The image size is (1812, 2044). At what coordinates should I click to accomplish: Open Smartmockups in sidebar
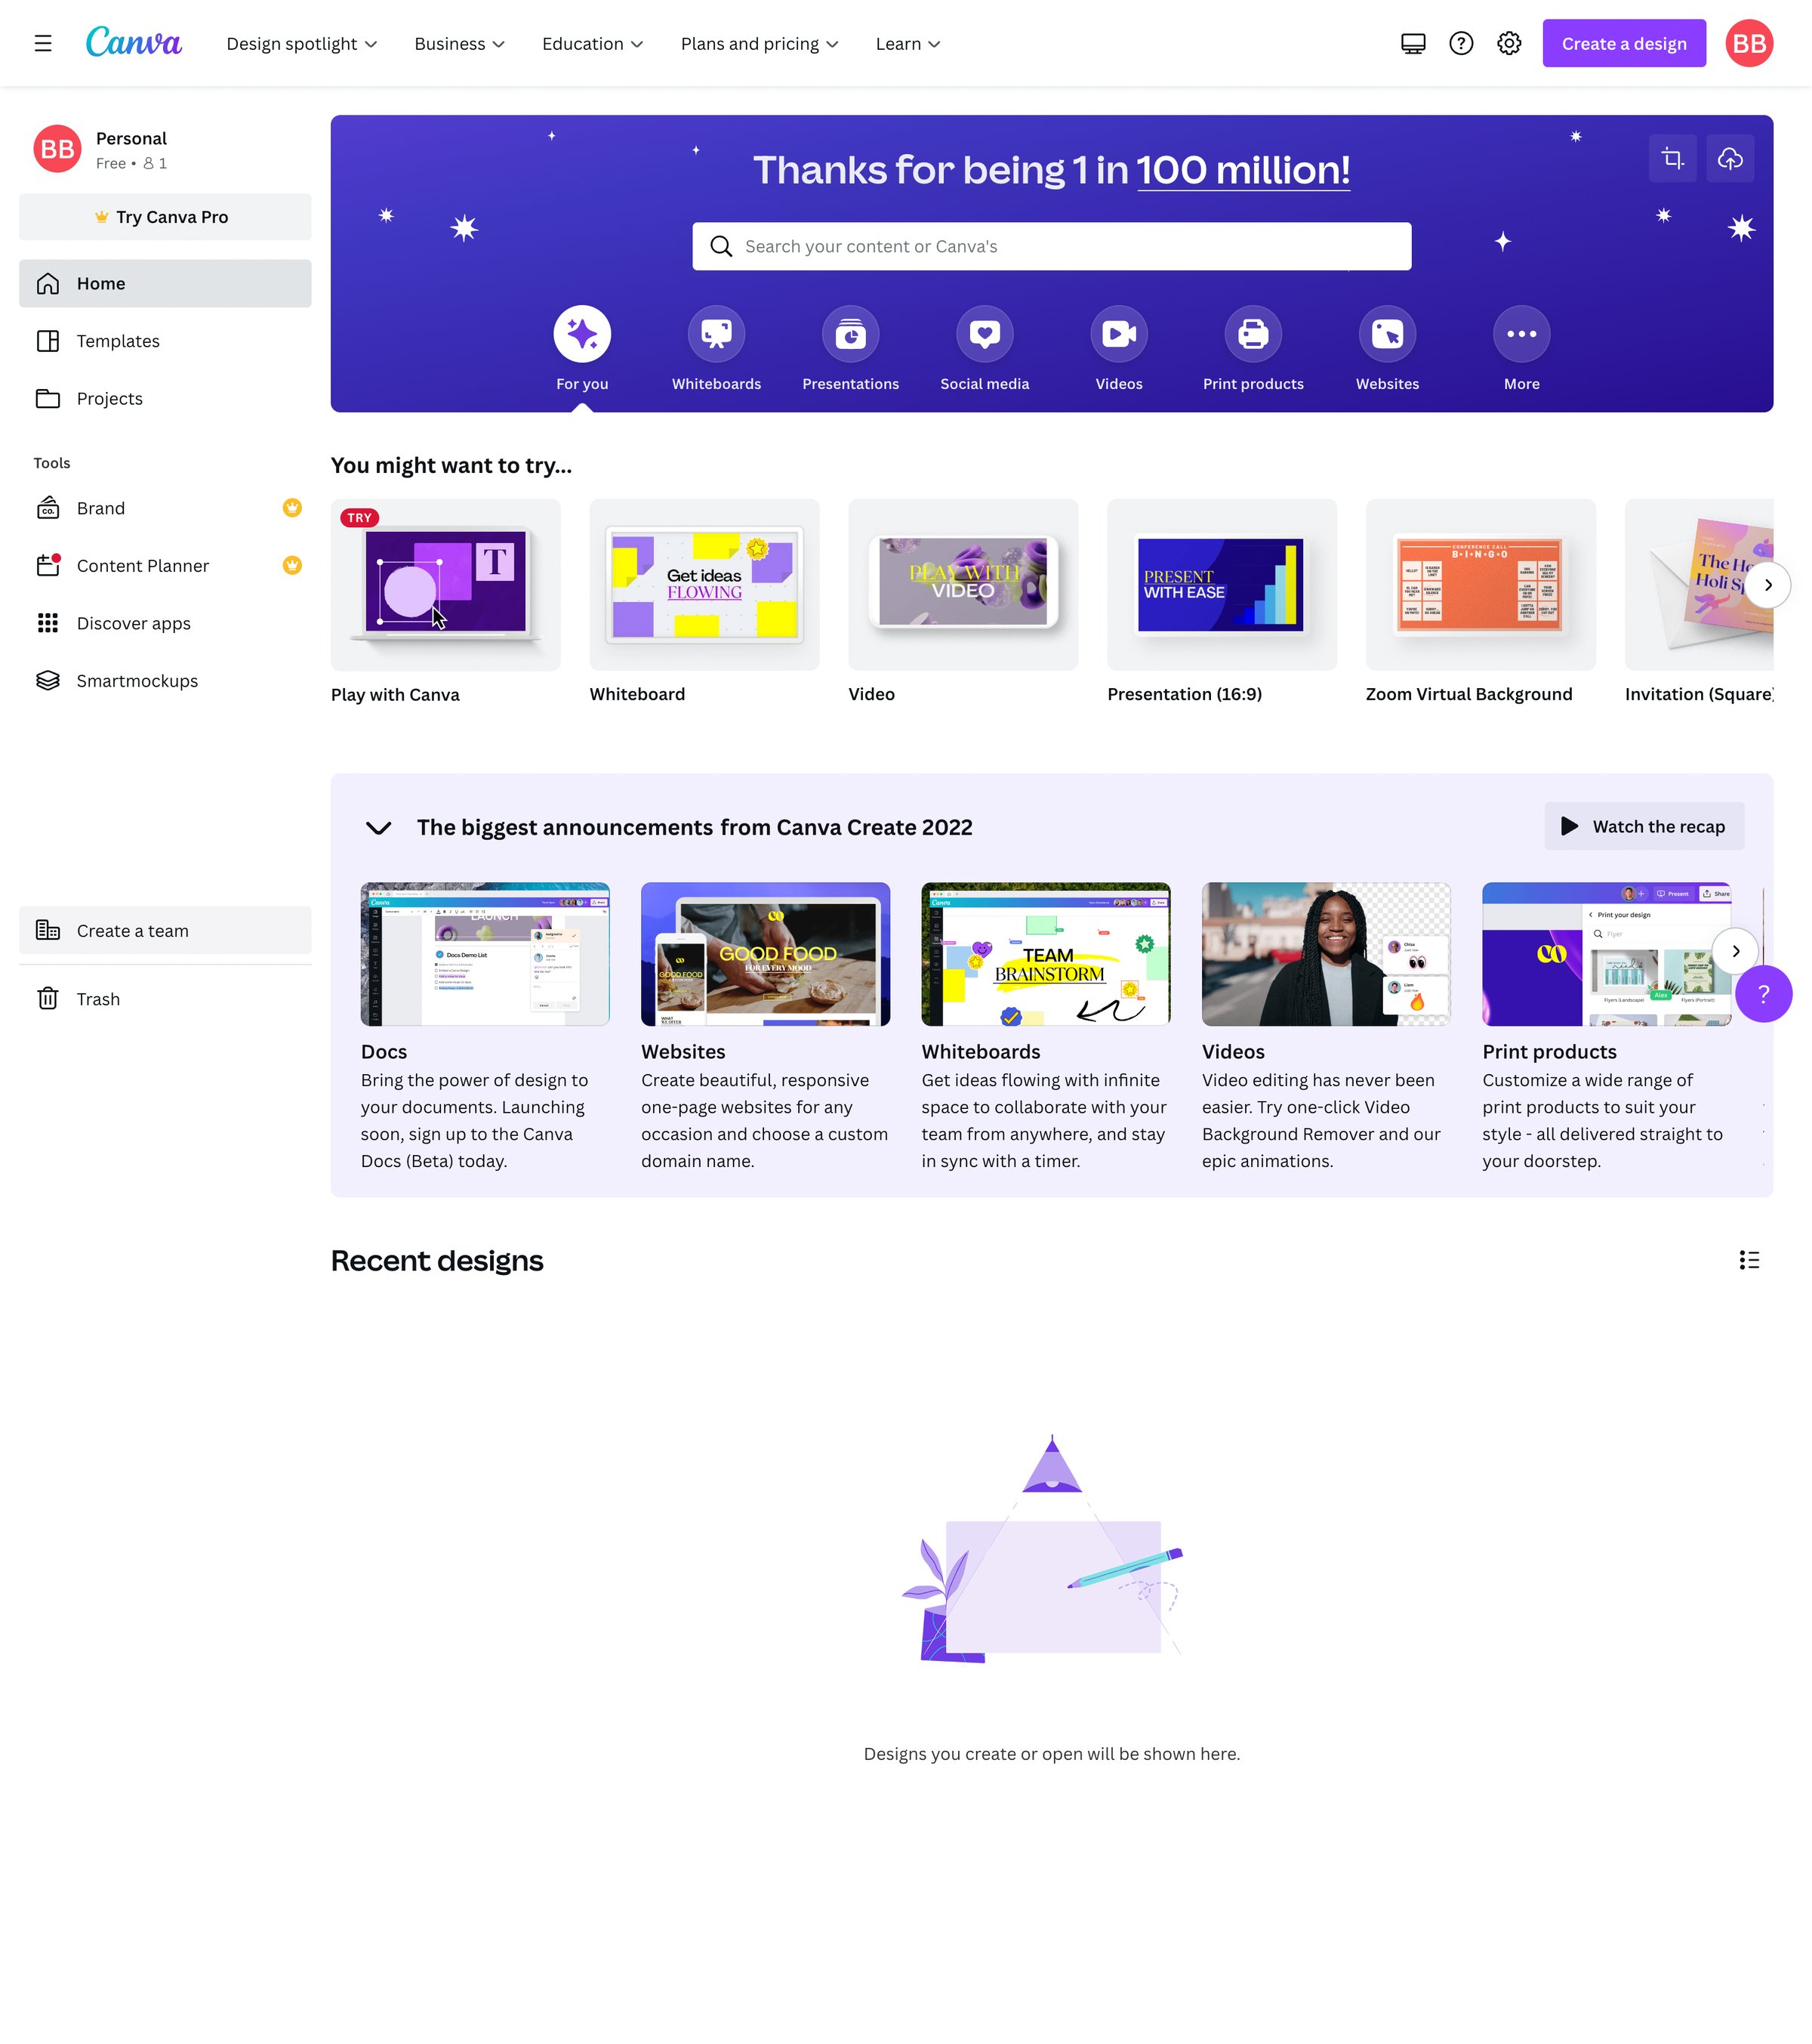pos(165,680)
